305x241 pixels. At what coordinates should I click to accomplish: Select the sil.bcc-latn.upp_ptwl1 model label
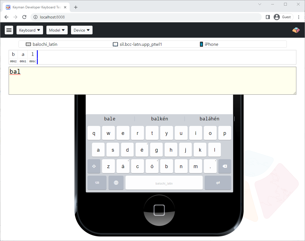click(141, 44)
